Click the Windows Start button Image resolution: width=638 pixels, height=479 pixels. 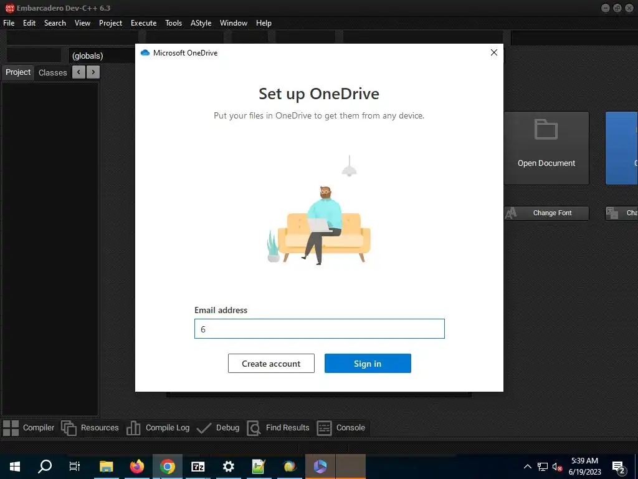[15, 467]
